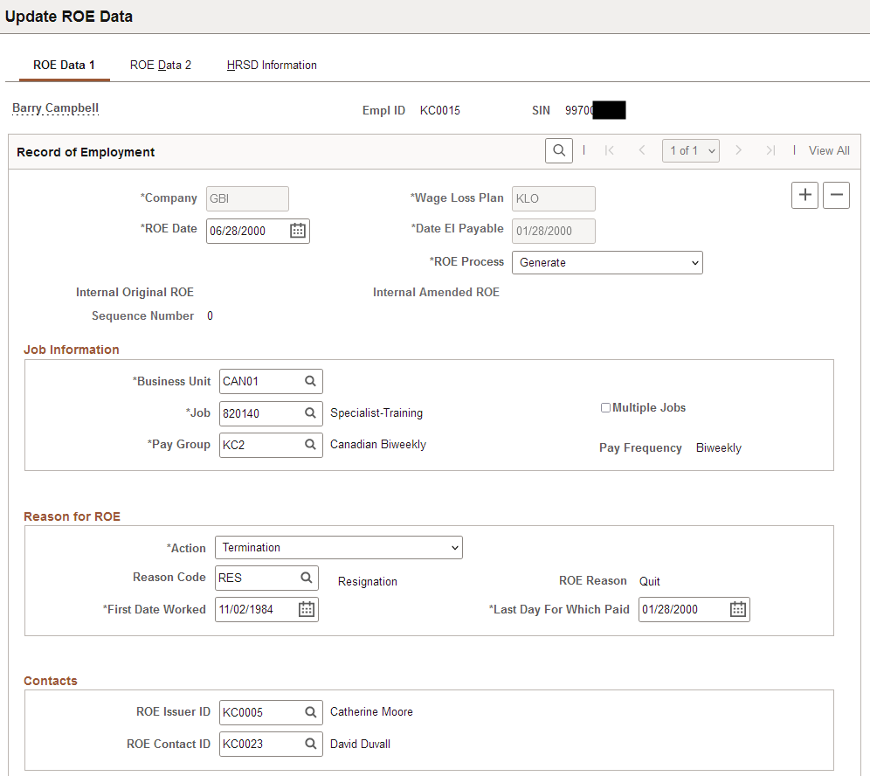Viewport: 870px width, 776px height.
Task: Go to previous record arrow
Action: pyautogui.click(x=641, y=150)
